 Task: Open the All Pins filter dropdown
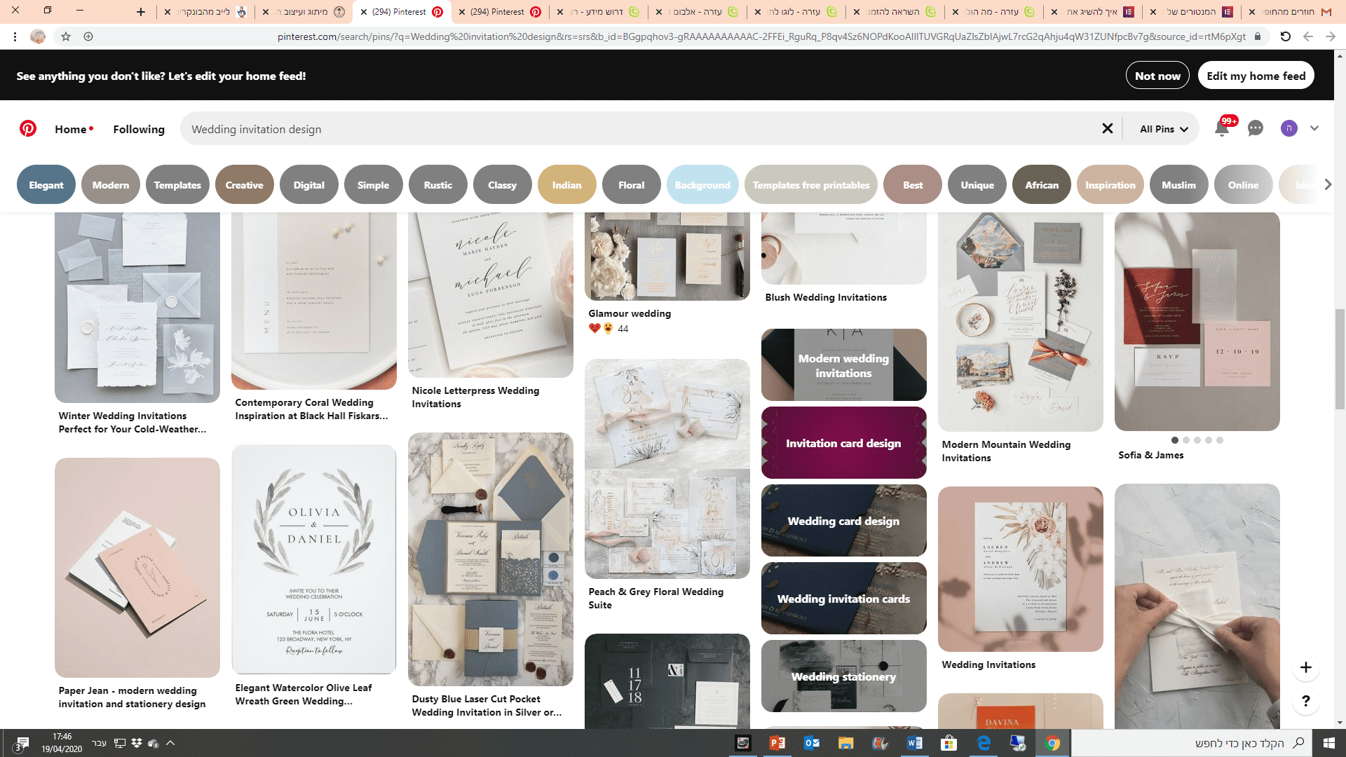1163,129
